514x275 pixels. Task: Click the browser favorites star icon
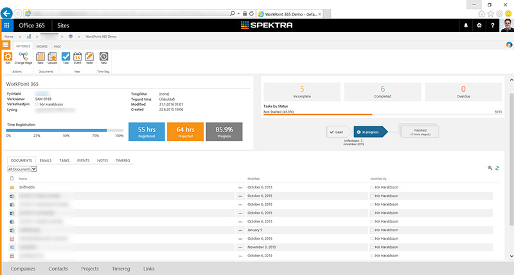pyautogui.click(x=490, y=13)
